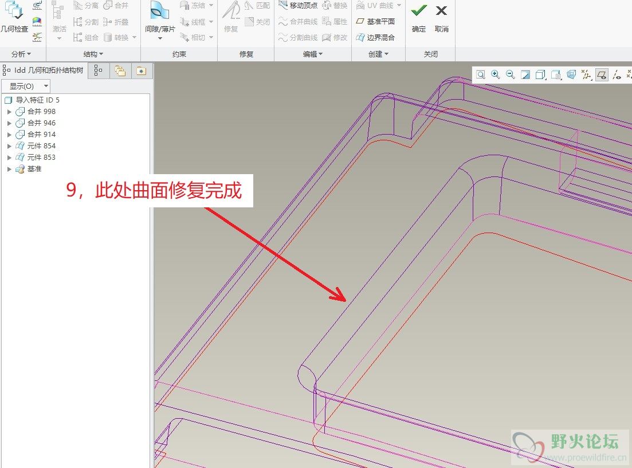Viewport: 632px width, 468px height.
Task: Toggle datum axis display icon
Action: [617, 74]
